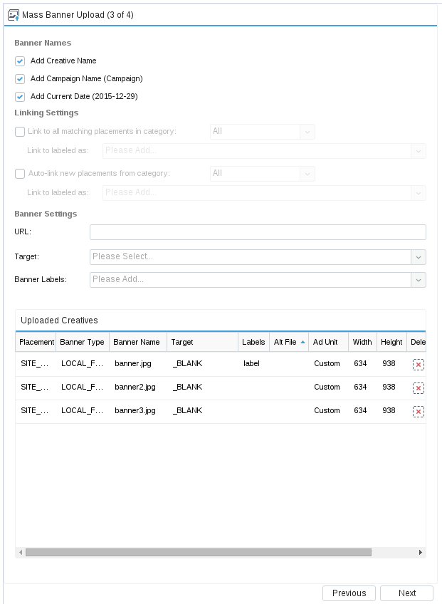Open category dropdown for matching placements

307,132
